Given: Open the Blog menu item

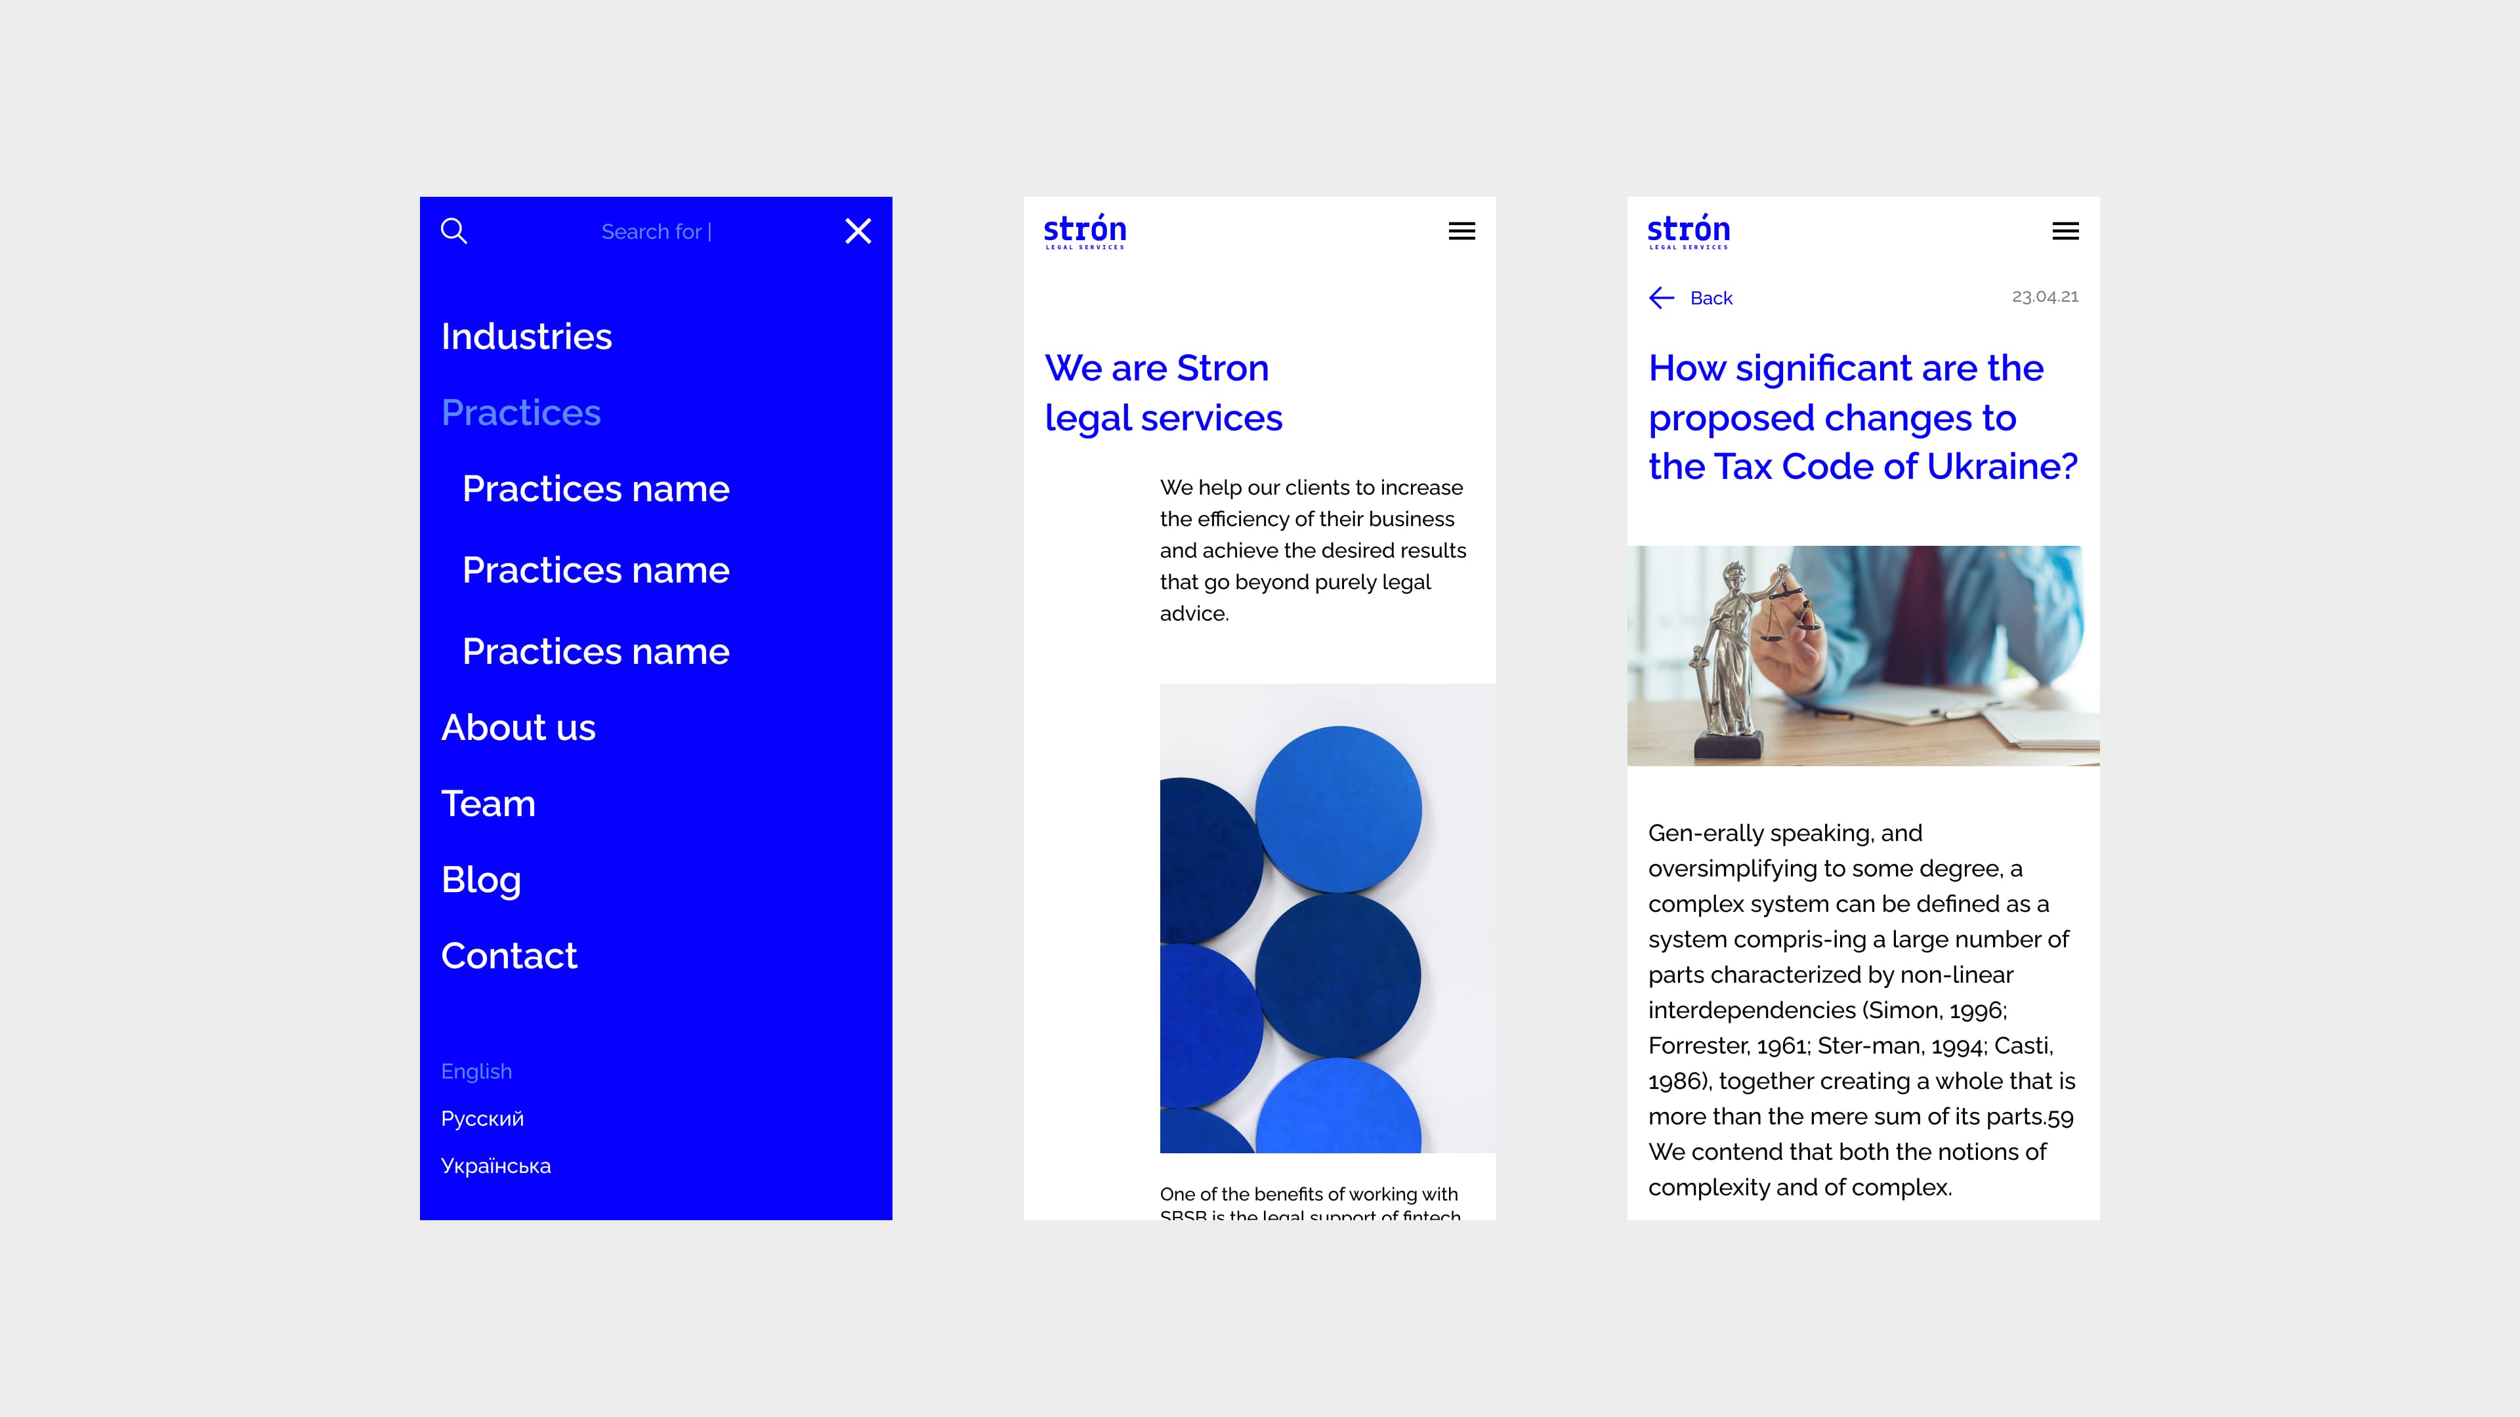Looking at the screenshot, I should point(481,879).
